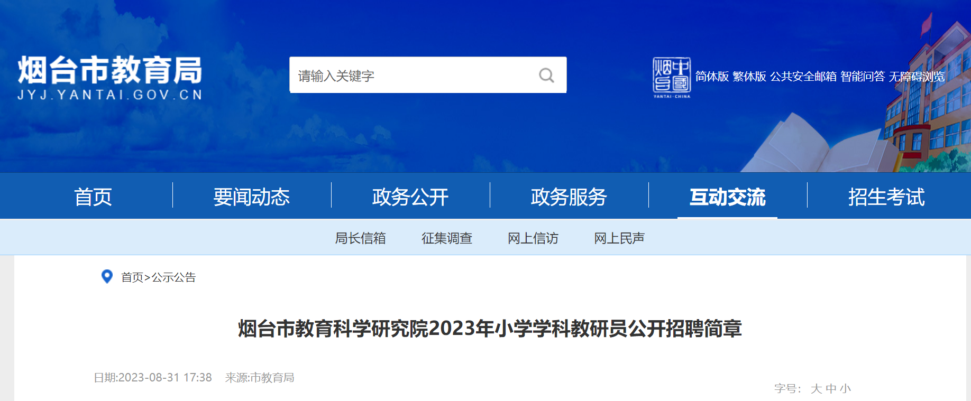Click the magnifier search icon
This screenshot has height=401, width=971.
[x=546, y=76]
